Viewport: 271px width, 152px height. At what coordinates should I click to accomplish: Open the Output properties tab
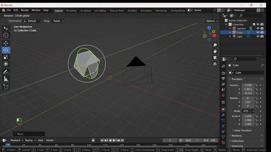point(223,79)
